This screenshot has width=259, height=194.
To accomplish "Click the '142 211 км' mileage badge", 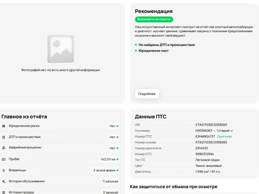I will point(110,159).
